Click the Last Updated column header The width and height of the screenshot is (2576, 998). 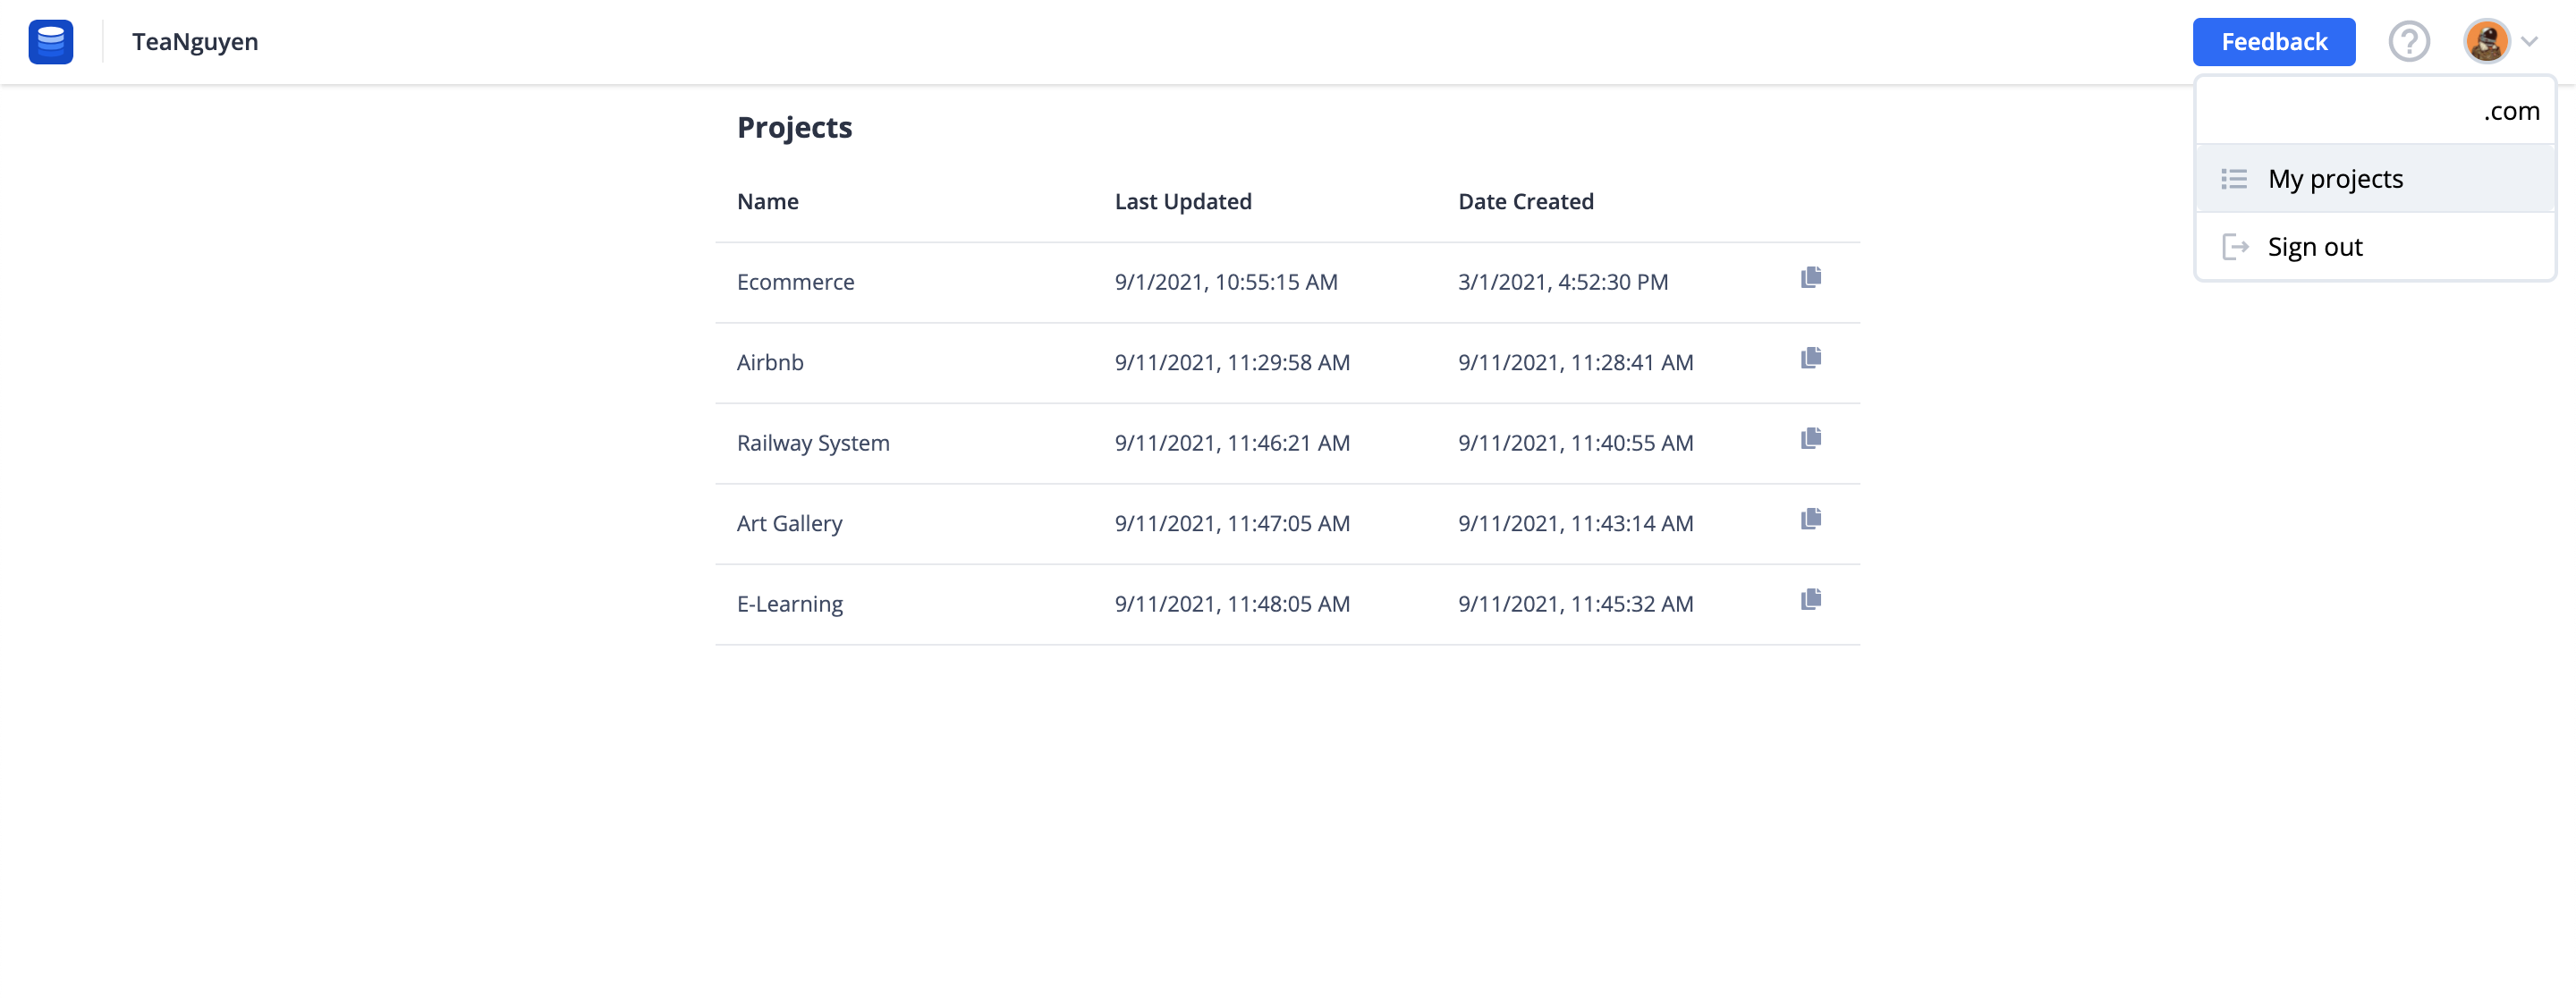(1183, 202)
